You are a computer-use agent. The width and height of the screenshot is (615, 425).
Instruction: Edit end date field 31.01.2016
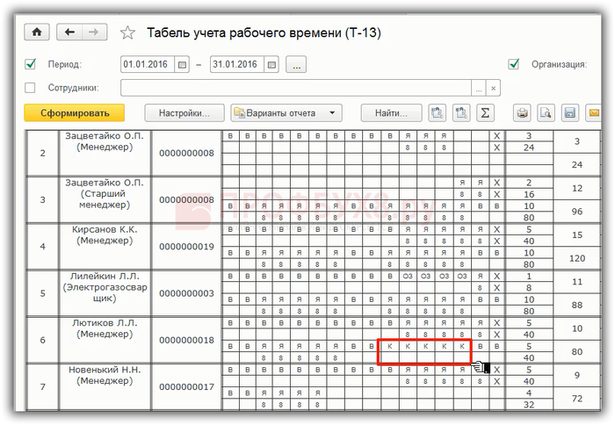237,65
